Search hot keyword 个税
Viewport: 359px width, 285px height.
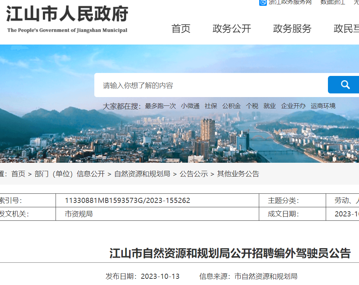pyautogui.click(x=252, y=106)
